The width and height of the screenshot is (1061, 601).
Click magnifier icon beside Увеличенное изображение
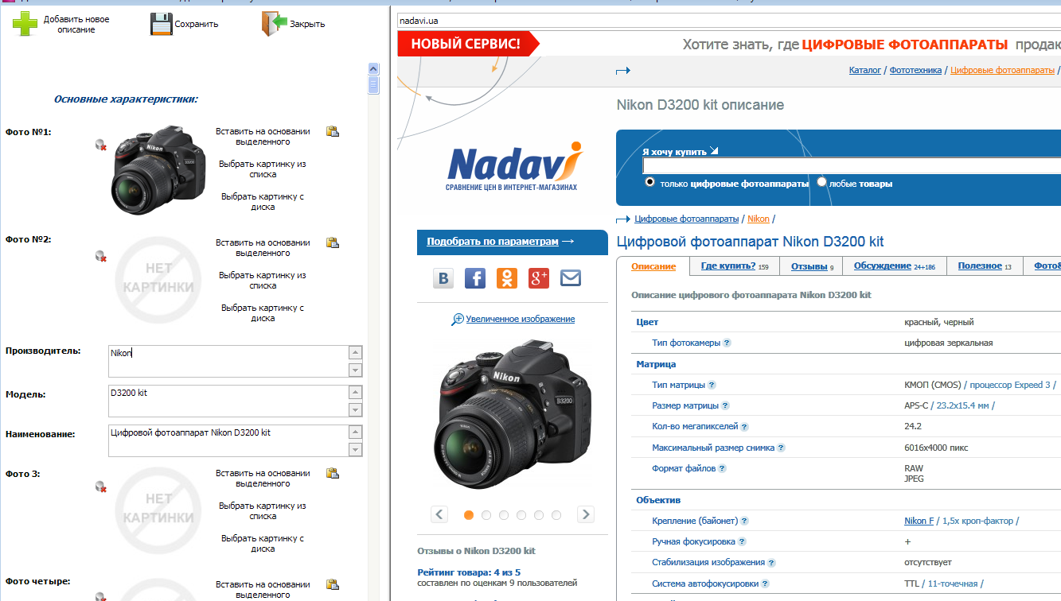[458, 319]
